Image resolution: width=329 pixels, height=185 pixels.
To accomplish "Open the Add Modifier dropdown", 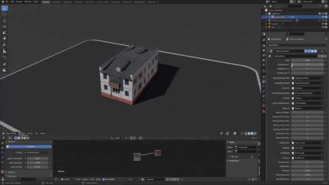I will coord(297,45).
